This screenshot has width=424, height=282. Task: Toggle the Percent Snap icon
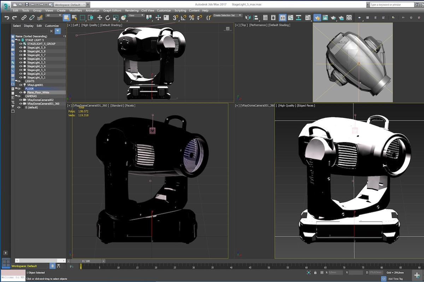(x=192, y=18)
